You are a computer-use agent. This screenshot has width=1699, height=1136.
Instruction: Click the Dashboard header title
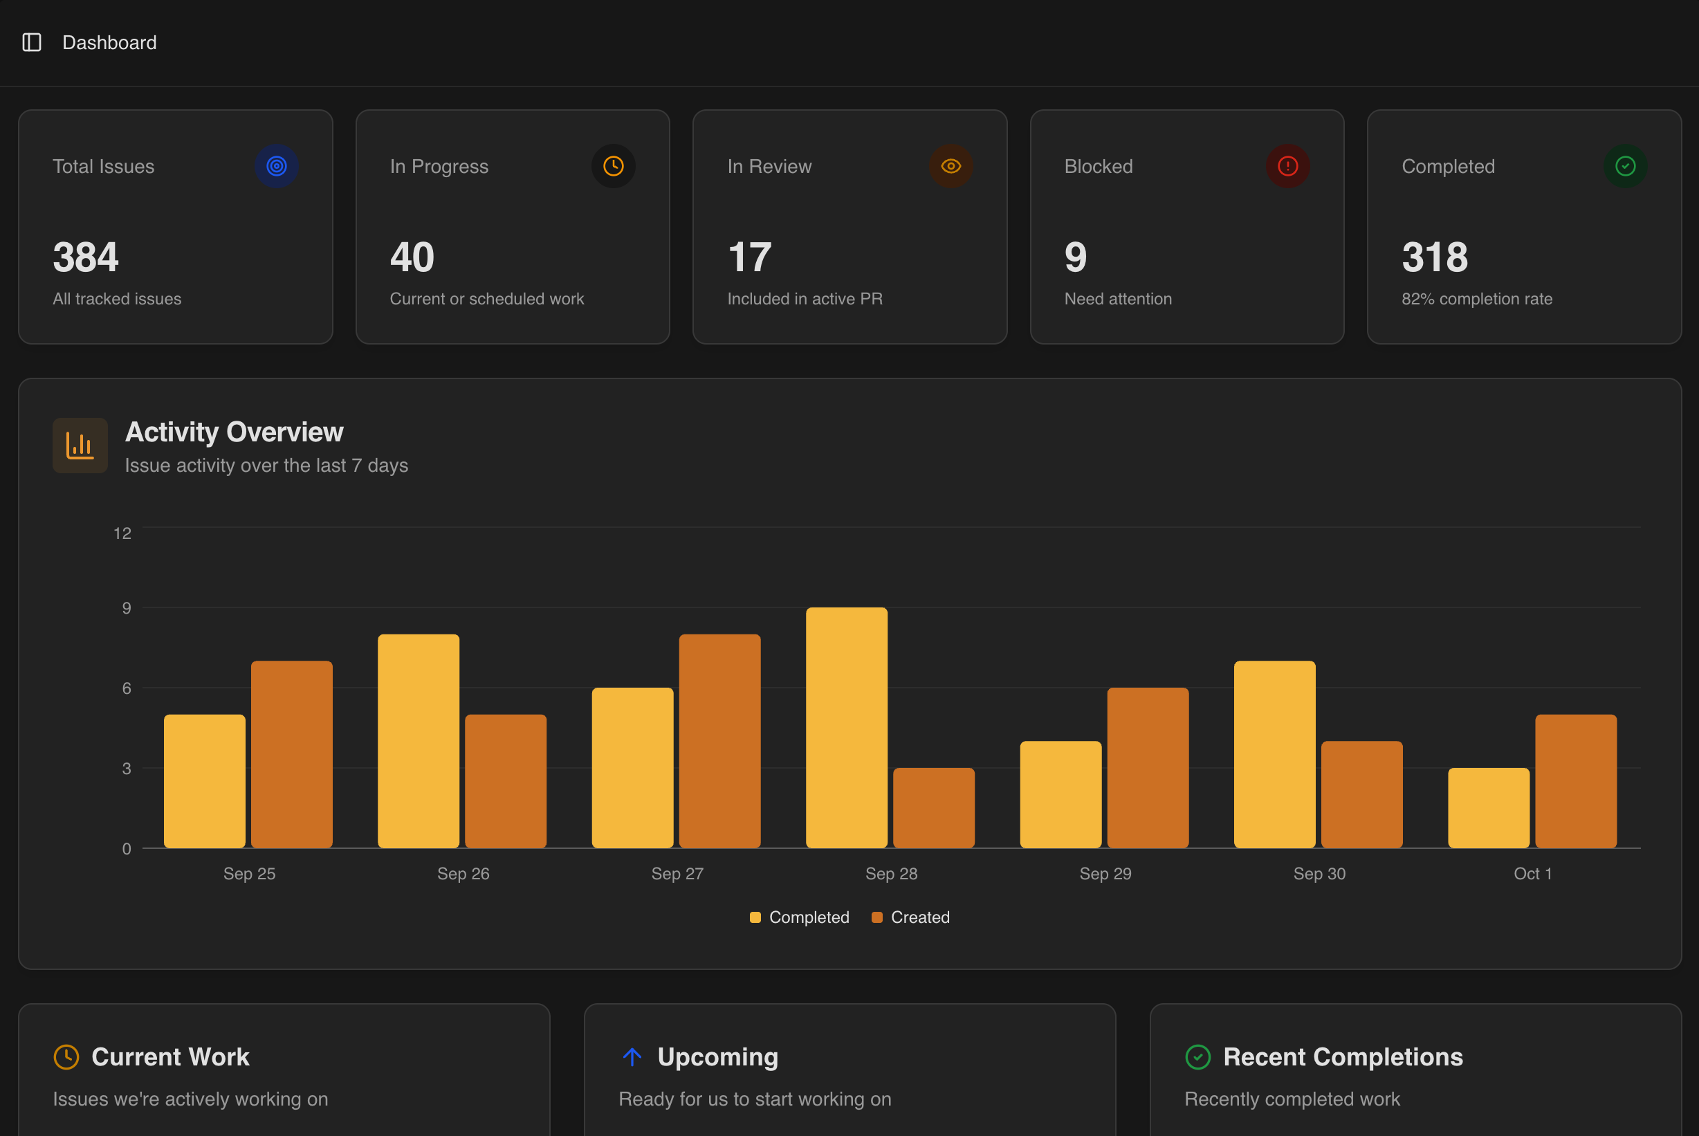coord(109,43)
